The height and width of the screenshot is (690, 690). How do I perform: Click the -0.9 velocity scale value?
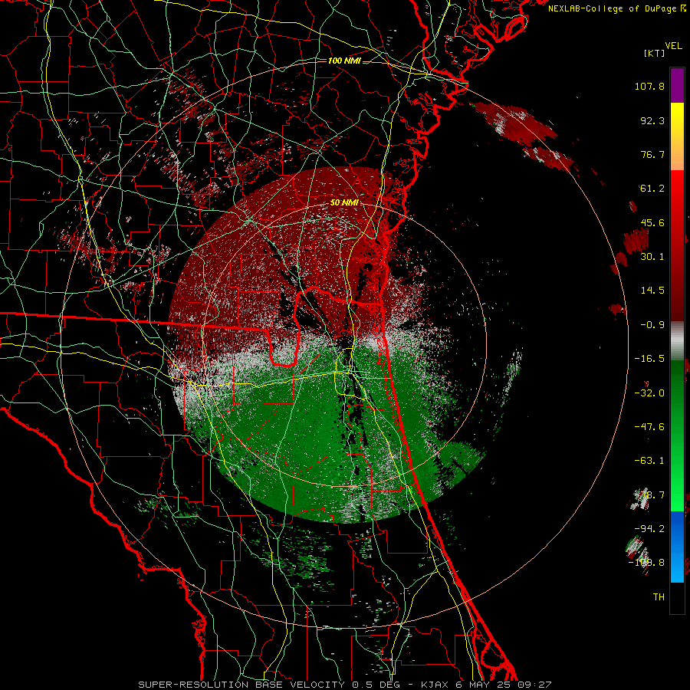(652, 325)
